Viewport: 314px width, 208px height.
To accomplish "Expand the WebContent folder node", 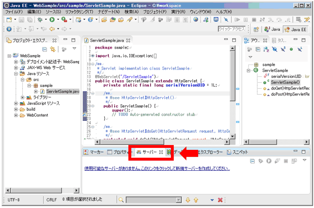I will click(x=16, y=115).
